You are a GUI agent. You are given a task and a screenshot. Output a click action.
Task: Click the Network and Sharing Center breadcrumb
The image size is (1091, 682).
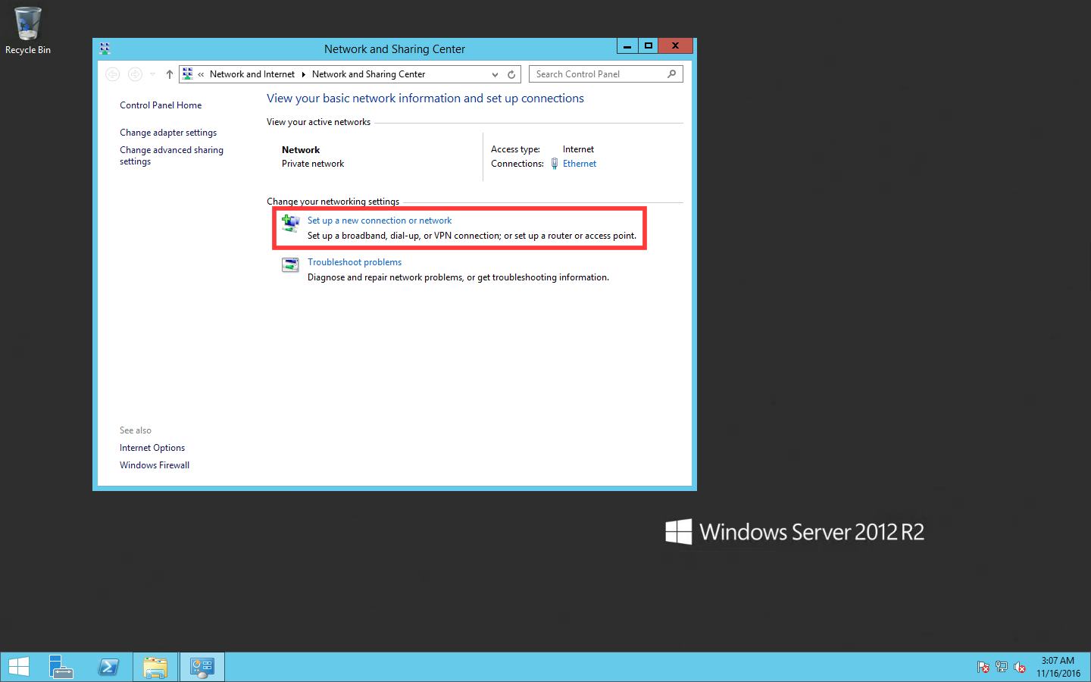368,74
